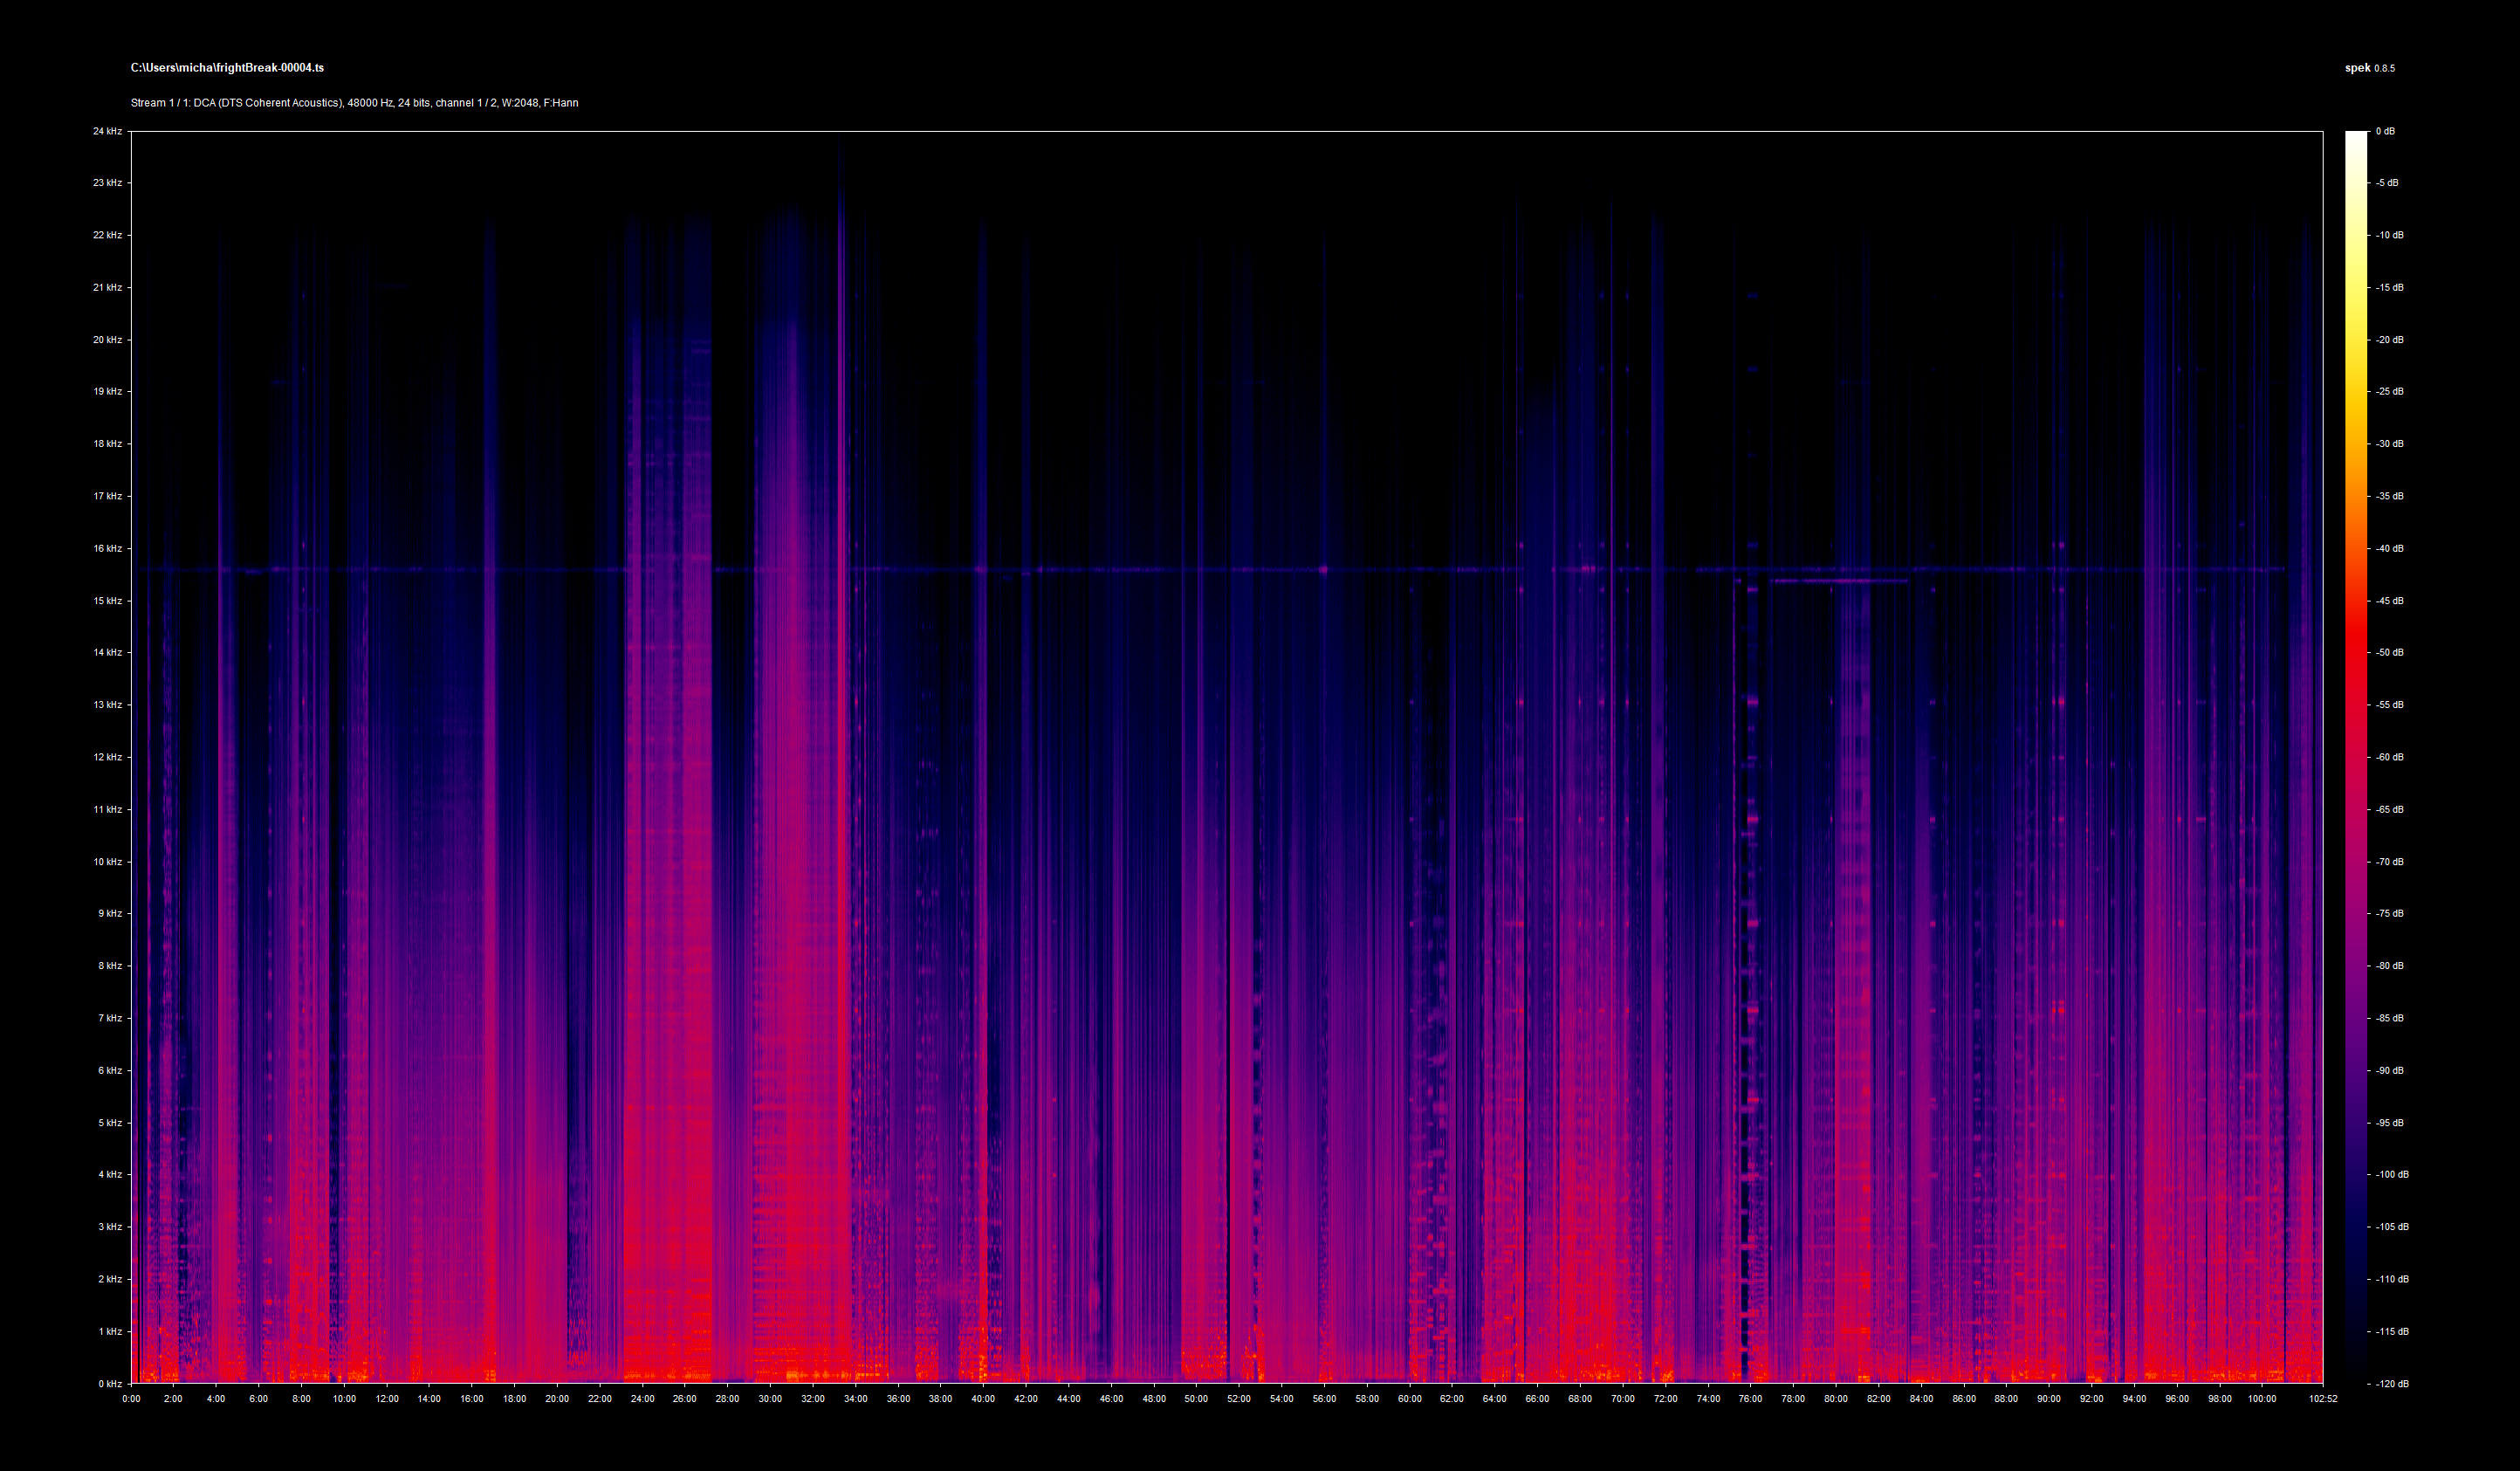The image size is (2520, 1471).
Task: Click the 76:00 time axis marker
Action: 1750,1399
